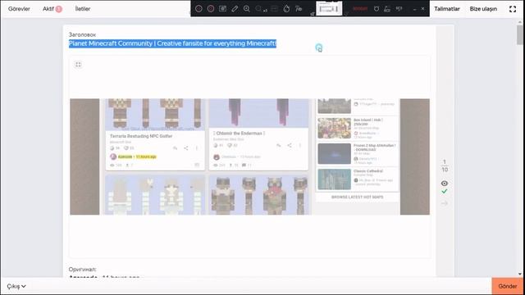
Task: Click the highlighted author line on Terraria card
Action: (x=137, y=157)
